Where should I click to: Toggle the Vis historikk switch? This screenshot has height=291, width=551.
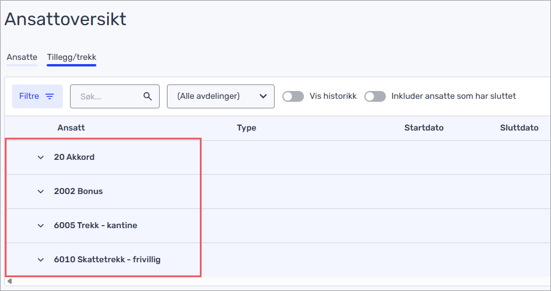pos(293,96)
